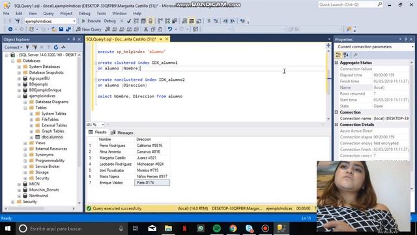The height and width of the screenshot is (235, 417).
Task: Decrease indent in the query editor
Action: 225,21
